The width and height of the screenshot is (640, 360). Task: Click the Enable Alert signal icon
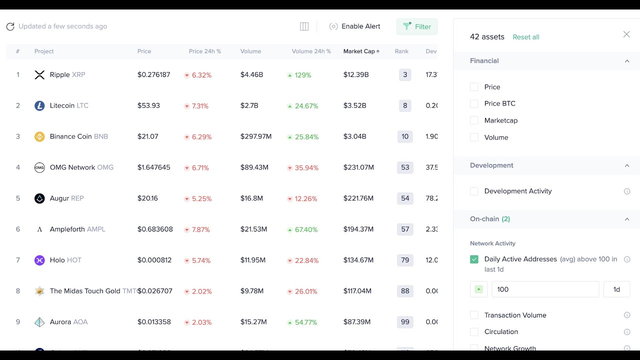pos(333,26)
